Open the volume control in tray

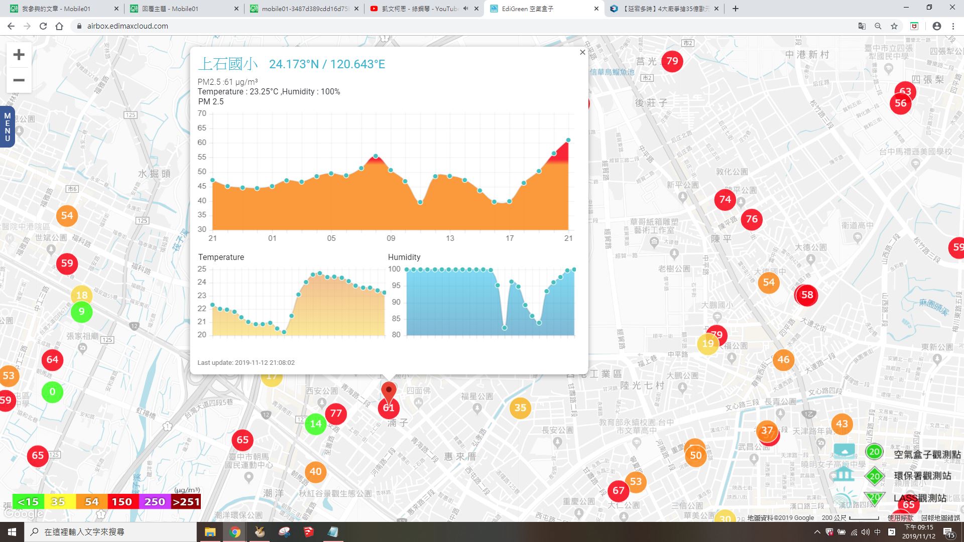[x=866, y=532]
